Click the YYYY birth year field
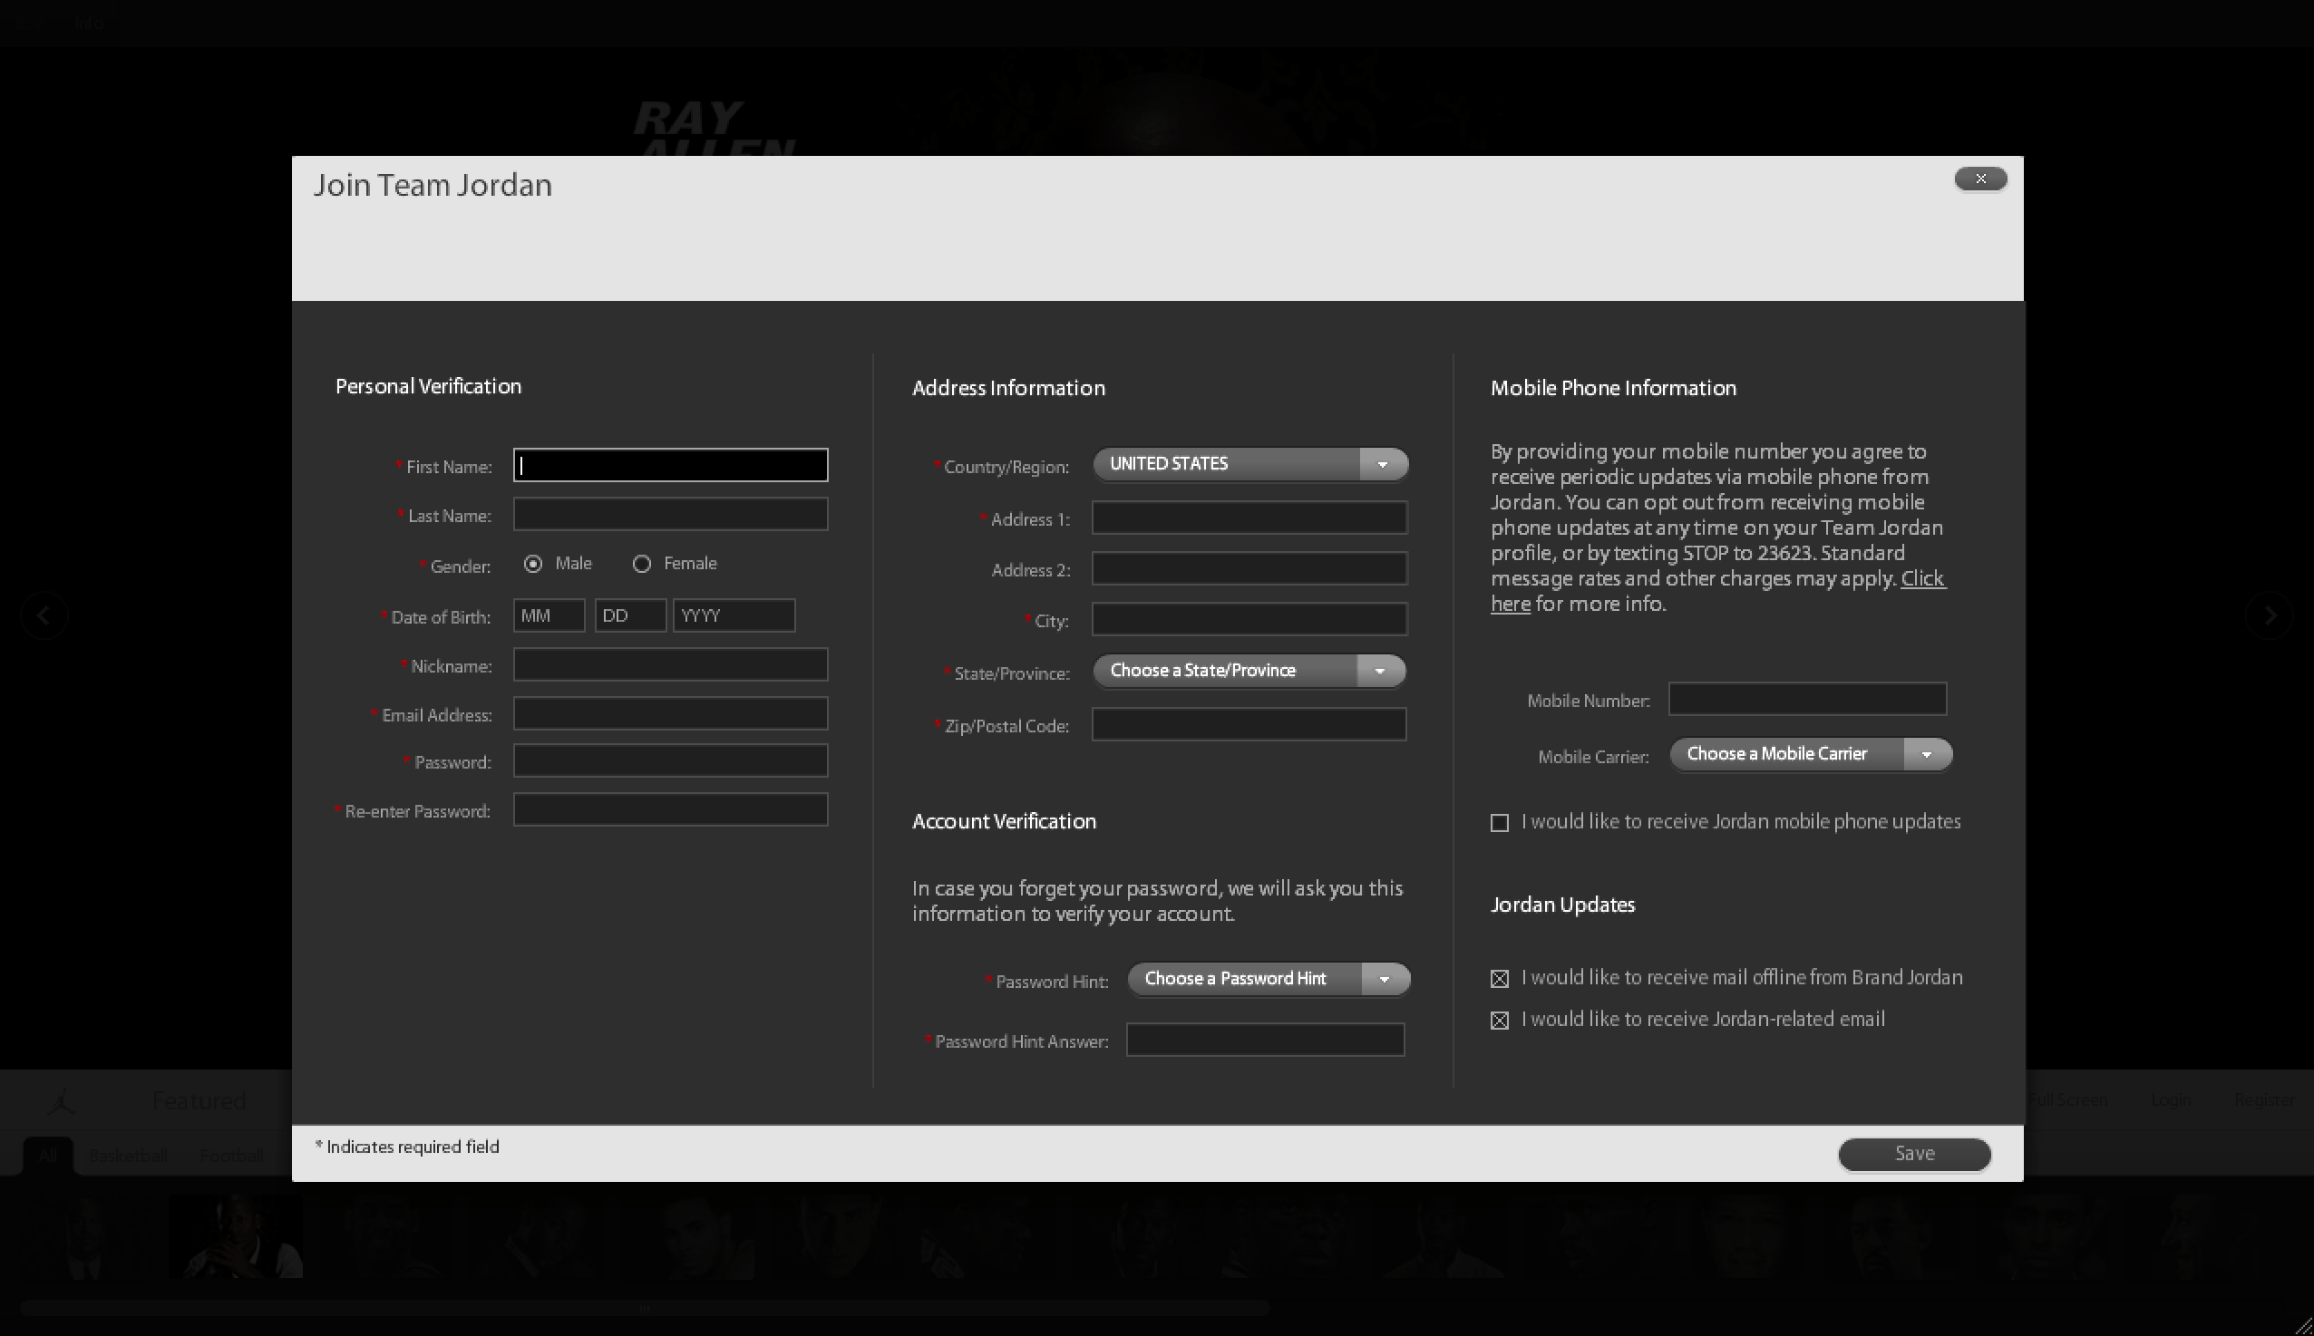2314x1336 pixels. click(734, 615)
